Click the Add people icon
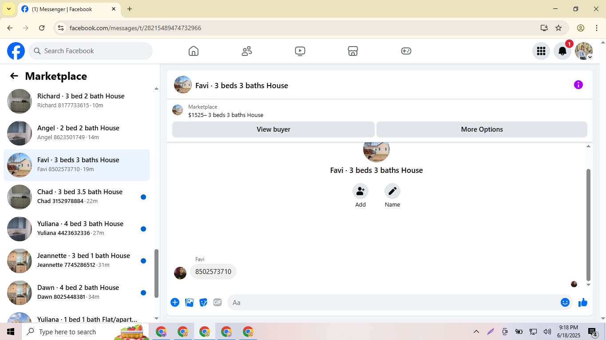Viewport: 606px width, 340px height. tap(360, 191)
